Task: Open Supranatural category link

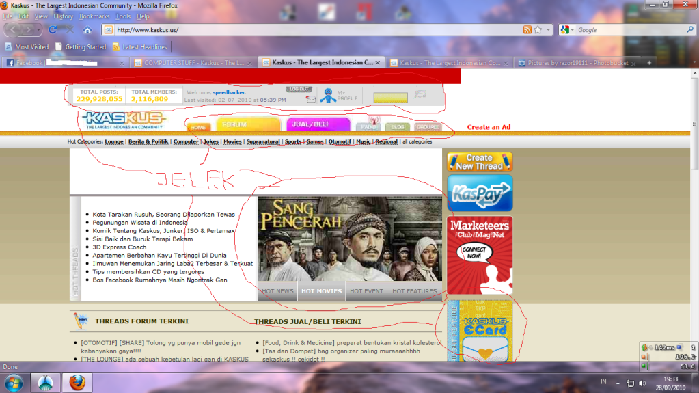Action: [263, 141]
